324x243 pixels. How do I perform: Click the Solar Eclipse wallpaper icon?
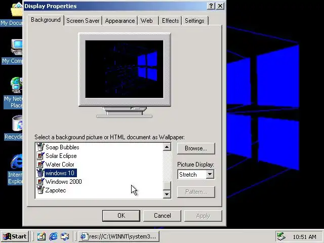(40, 155)
